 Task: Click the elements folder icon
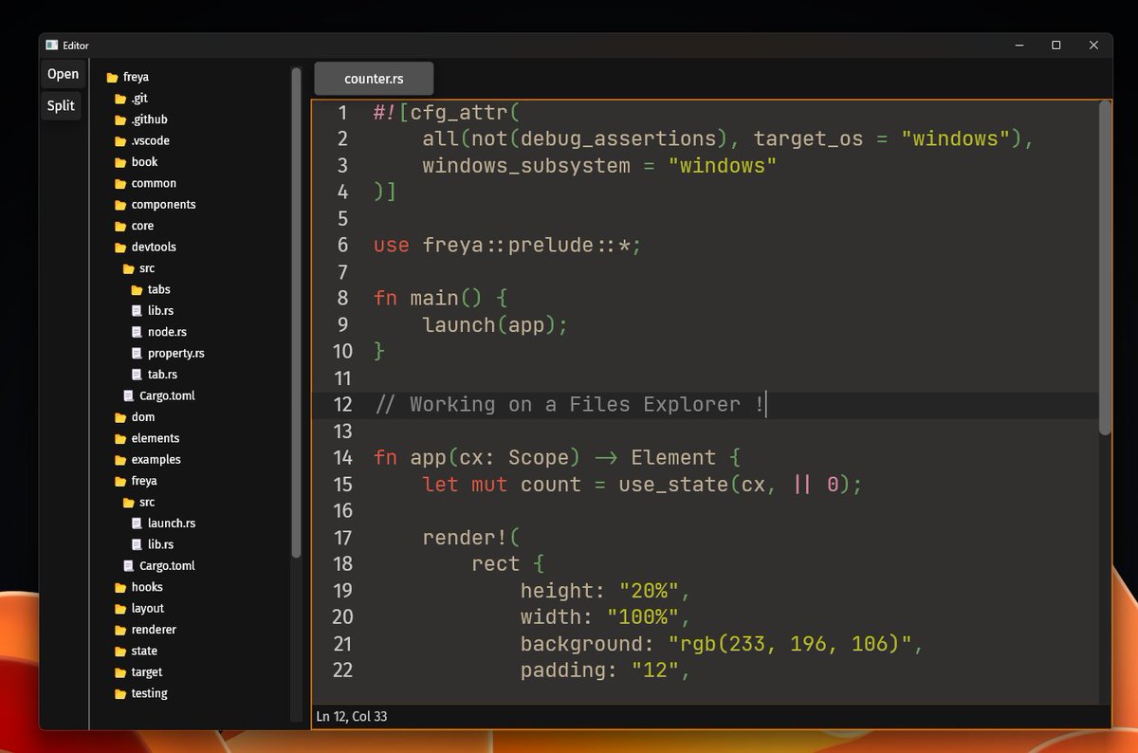click(120, 439)
